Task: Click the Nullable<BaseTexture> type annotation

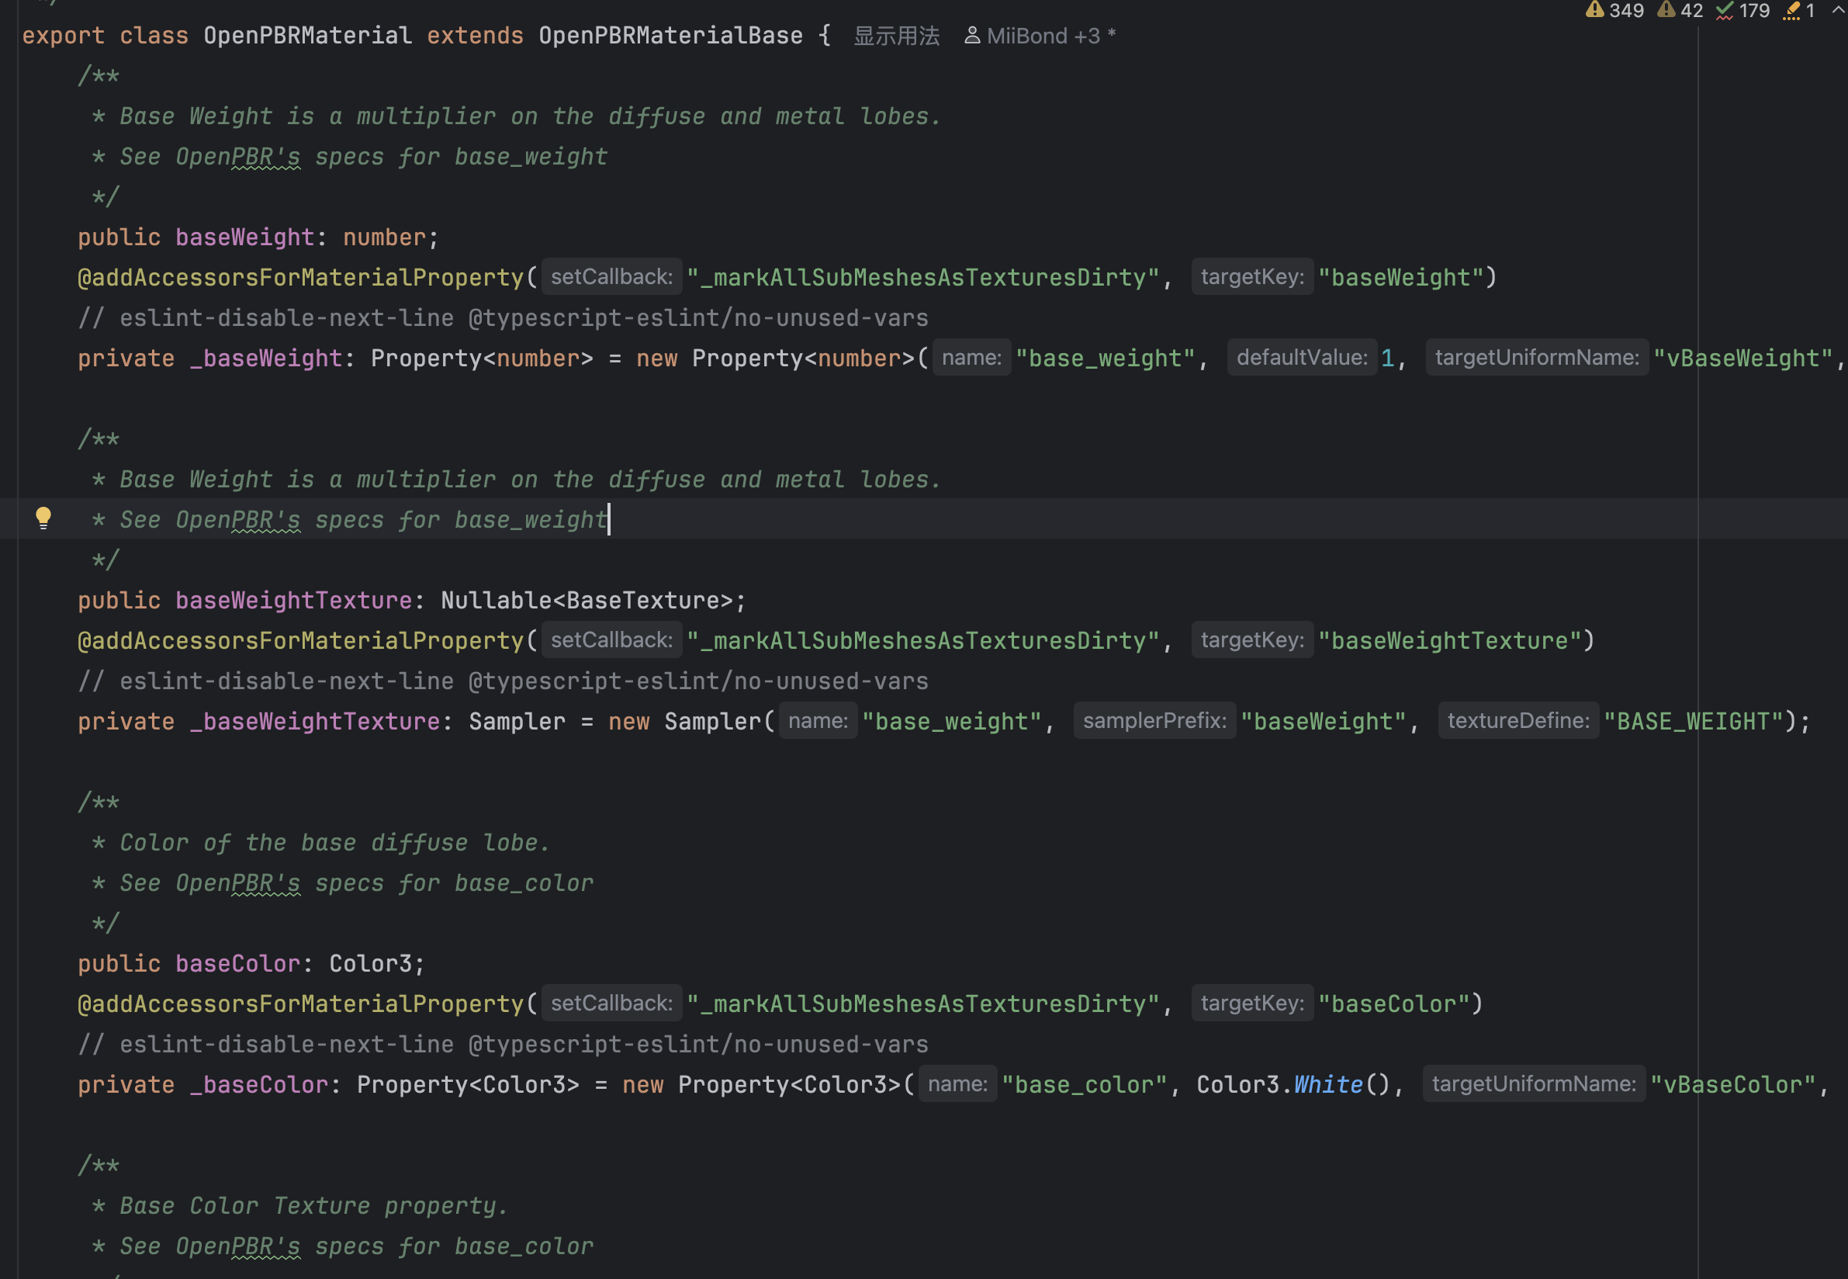Action: (586, 600)
